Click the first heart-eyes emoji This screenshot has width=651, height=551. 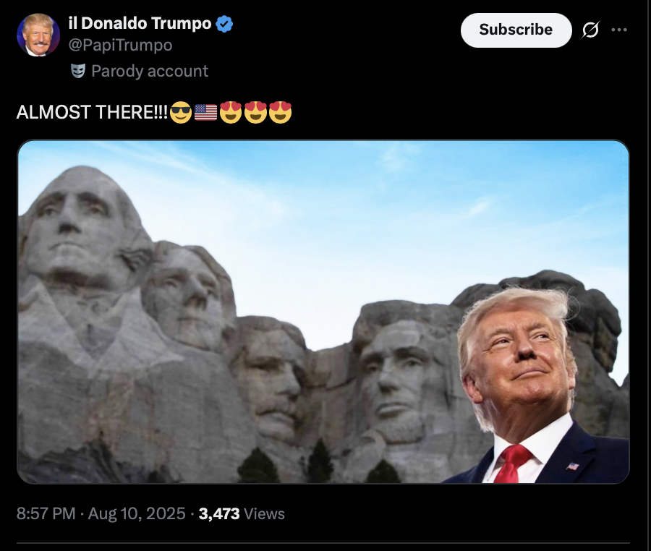[x=231, y=112]
